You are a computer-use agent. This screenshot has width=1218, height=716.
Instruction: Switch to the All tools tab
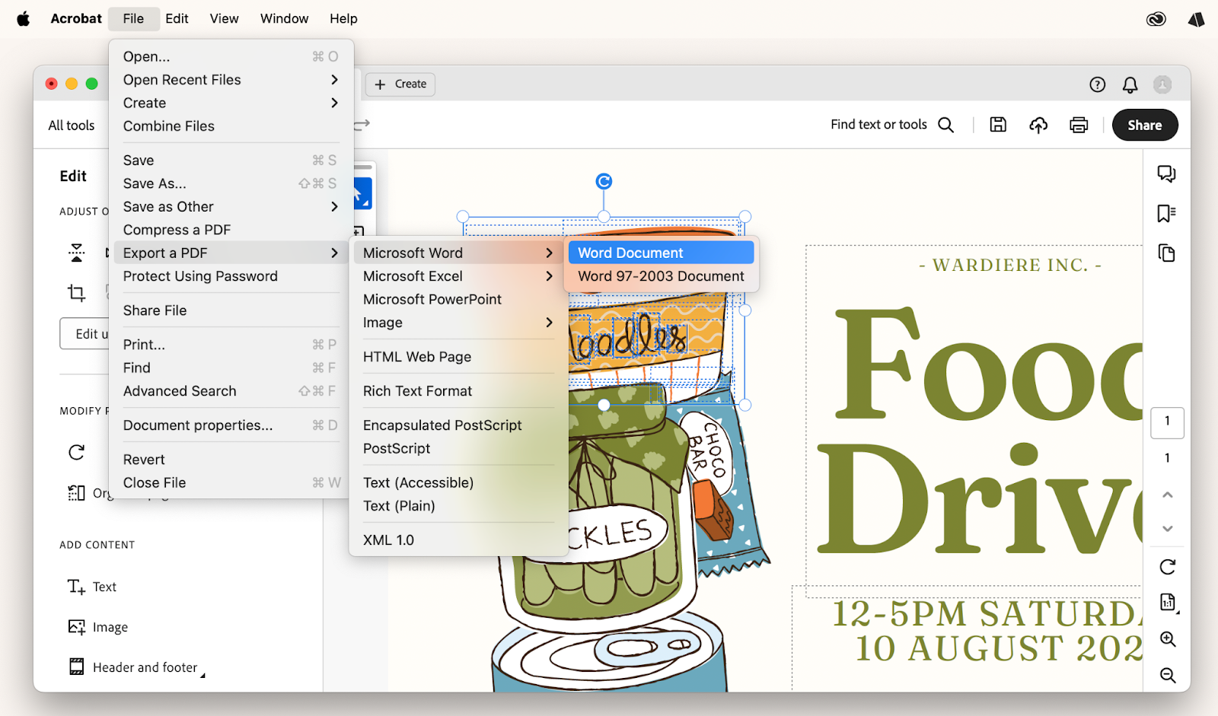[71, 125]
